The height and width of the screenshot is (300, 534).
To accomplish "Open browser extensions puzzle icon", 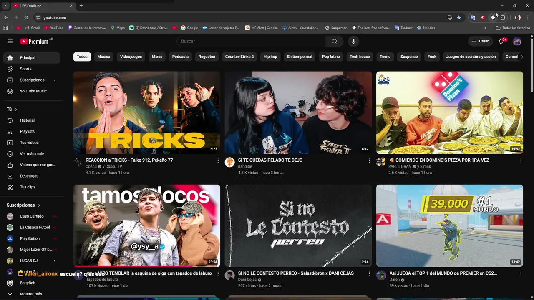I will 503,17.
